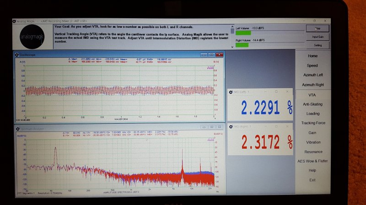The width and height of the screenshot is (366, 205).
Task: Click the 2.2291 % left IMD reading
Action: [x=267, y=107]
